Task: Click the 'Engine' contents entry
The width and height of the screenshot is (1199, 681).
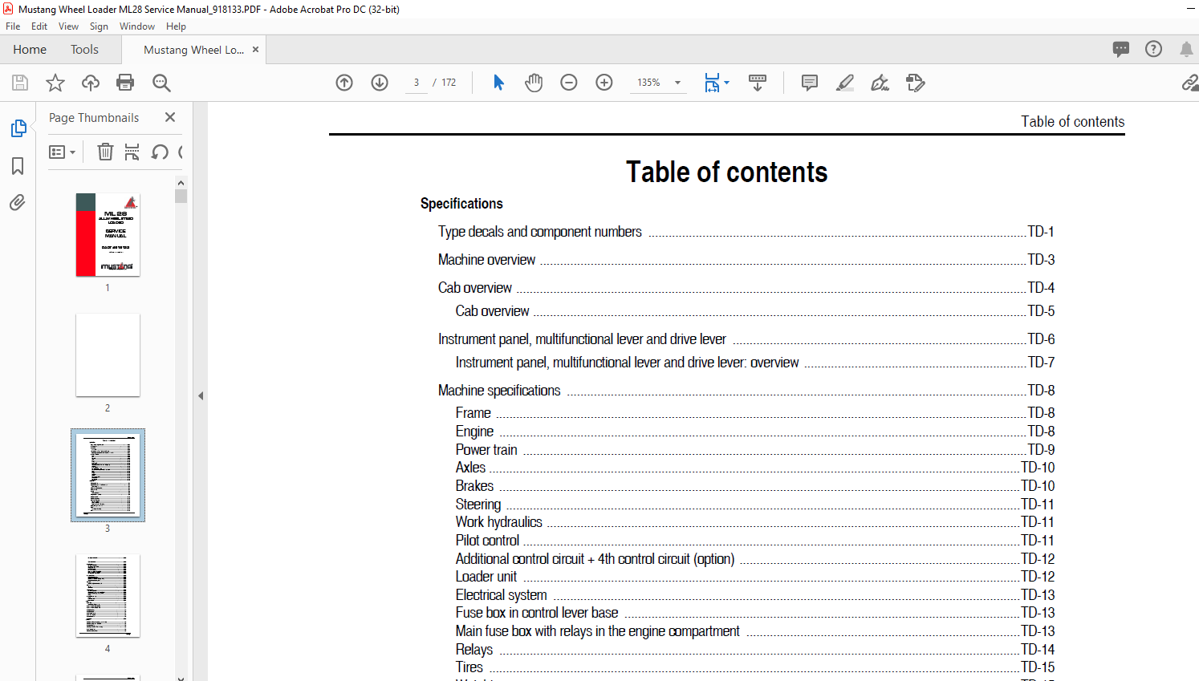Action: point(474,432)
